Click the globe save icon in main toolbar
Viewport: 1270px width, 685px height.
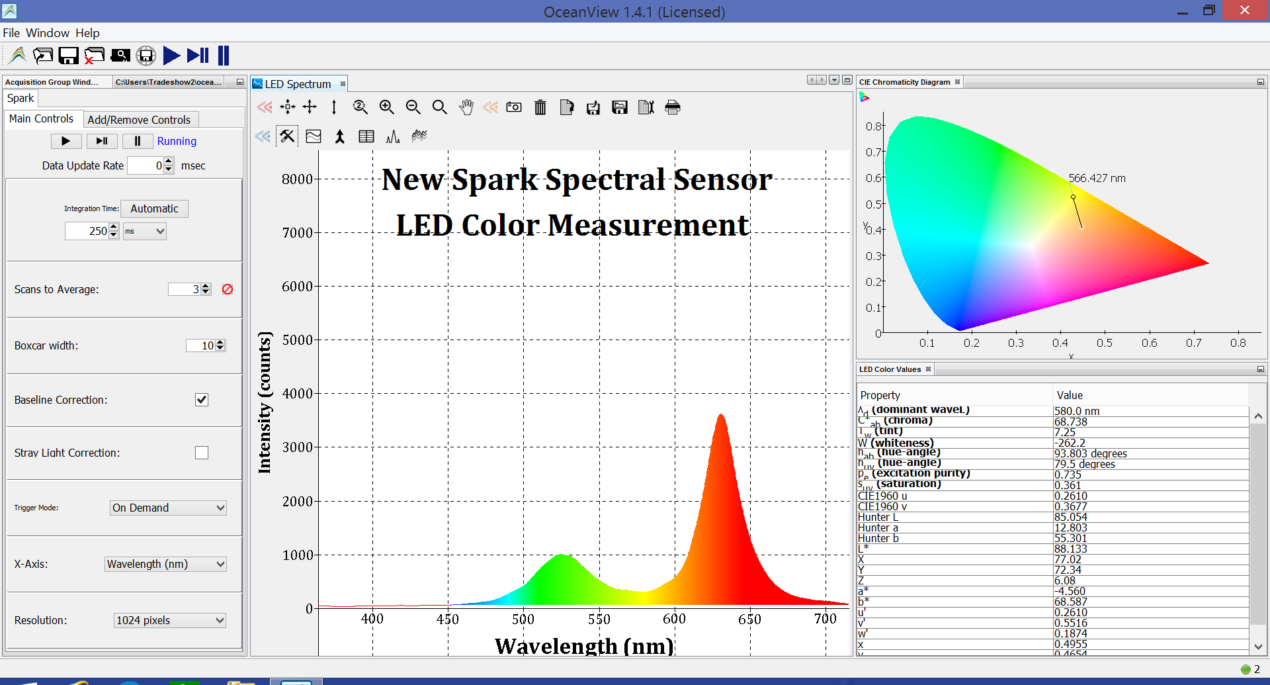tap(146, 56)
